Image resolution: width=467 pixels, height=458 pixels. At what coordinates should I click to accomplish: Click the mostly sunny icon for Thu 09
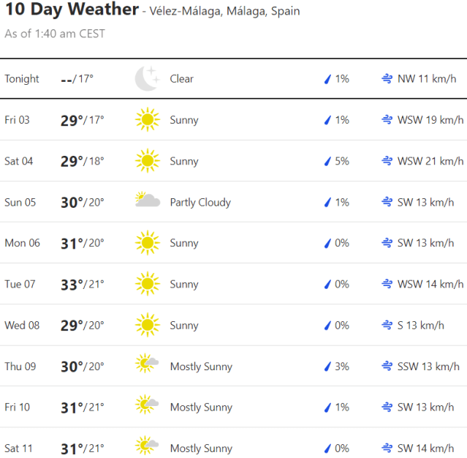click(147, 366)
